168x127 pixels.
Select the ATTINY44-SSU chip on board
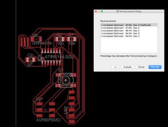(x=51, y=57)
